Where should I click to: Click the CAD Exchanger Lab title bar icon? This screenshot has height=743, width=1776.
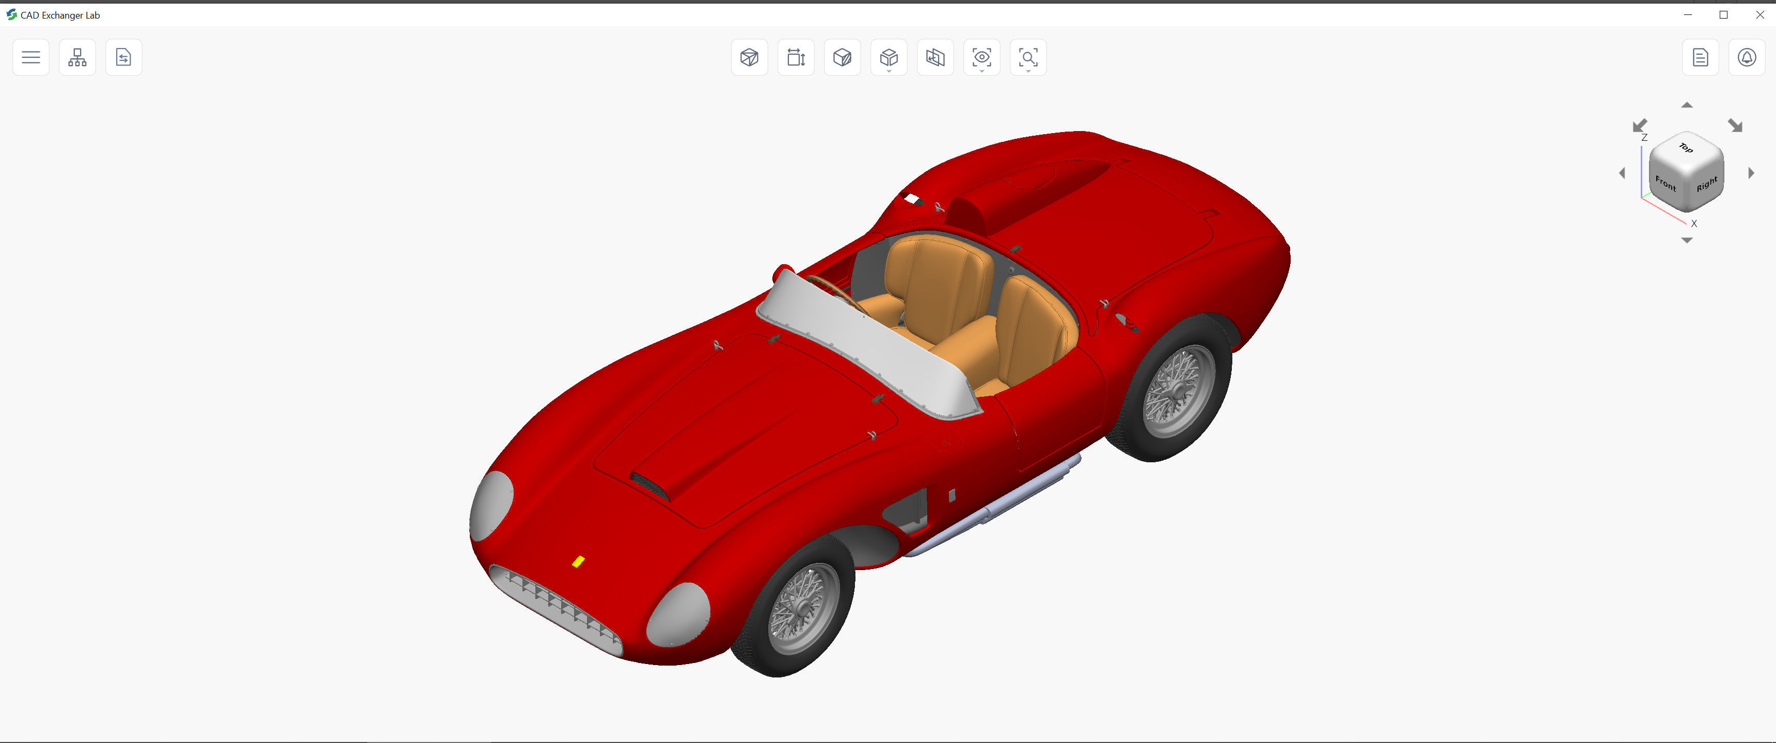(12, 14)
